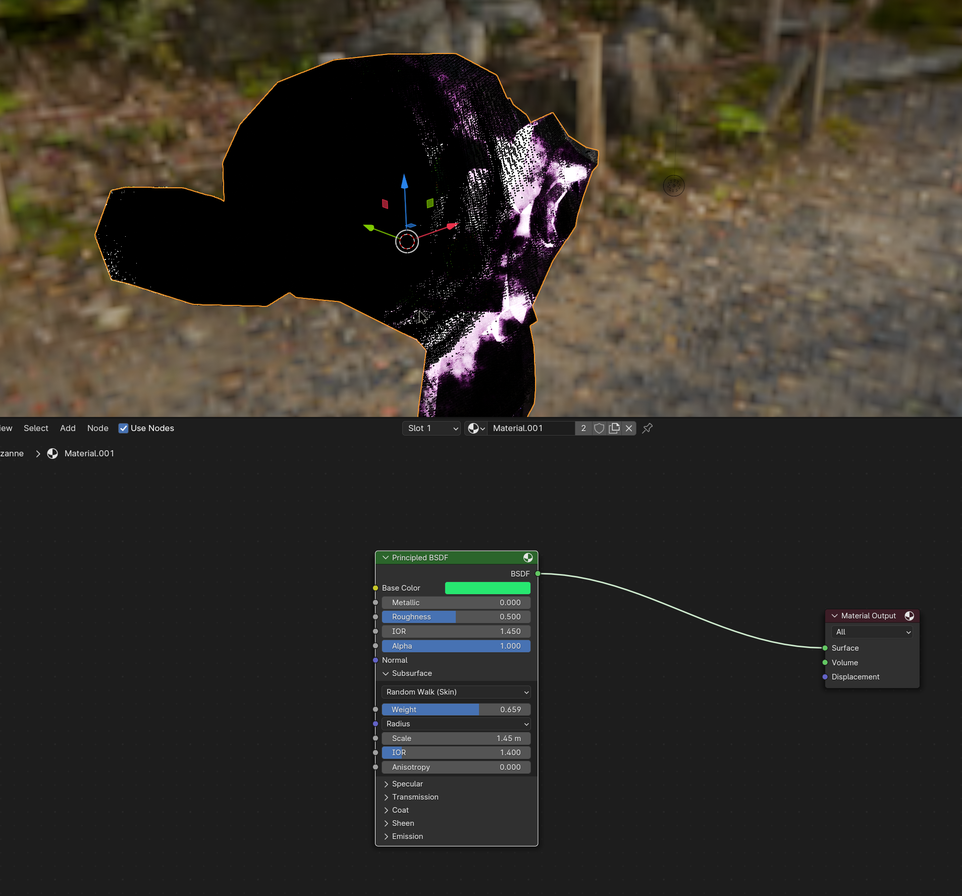Click the BSDF output socket
This screenshot has height=896, width=962.
(x=538, y=573)
